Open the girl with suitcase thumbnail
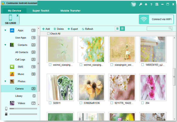Screen dimensions: 177x122 click(x=122, y=49)
